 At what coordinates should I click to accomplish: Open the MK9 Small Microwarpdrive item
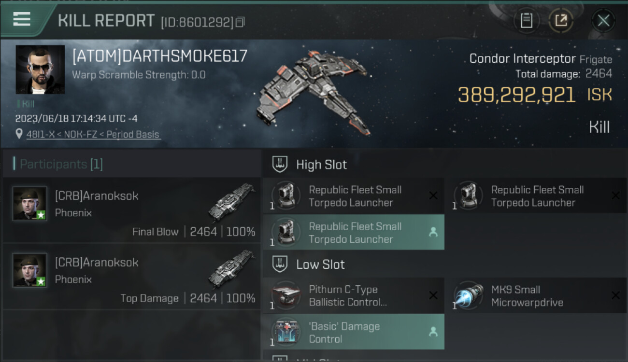[536, 296]
